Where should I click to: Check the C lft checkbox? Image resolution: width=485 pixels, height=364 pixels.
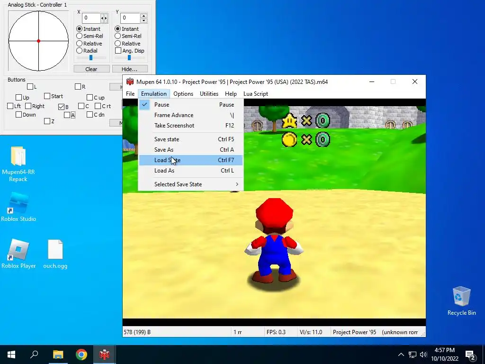coord(81,106)
